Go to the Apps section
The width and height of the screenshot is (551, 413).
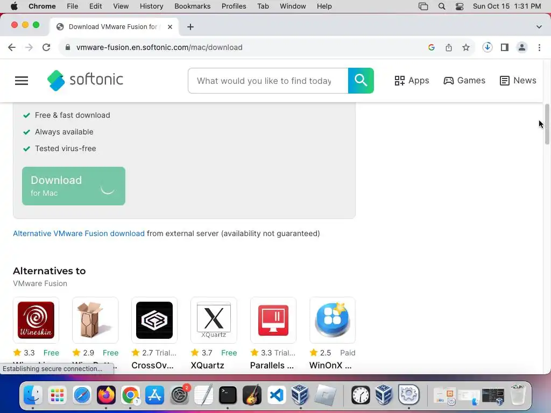coord(412,81)
